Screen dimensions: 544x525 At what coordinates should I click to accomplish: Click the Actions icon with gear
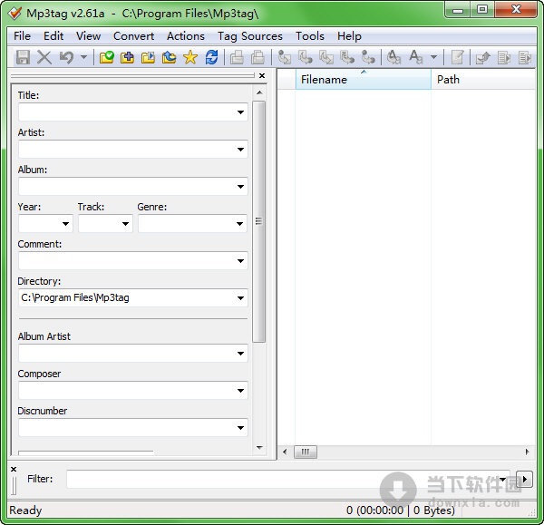(393, 57)
